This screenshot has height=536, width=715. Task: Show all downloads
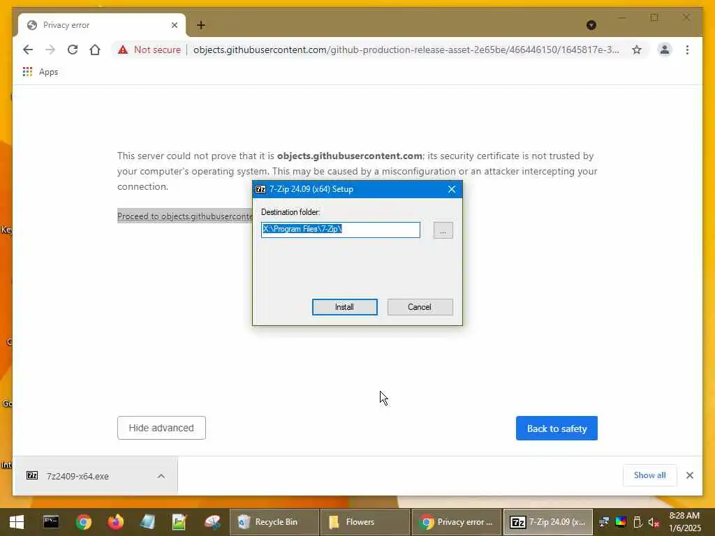pyautogui.click(x=650, y=475)
